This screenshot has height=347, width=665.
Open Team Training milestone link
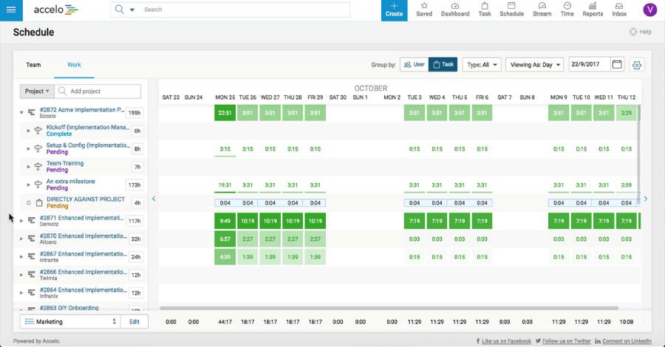(x=65, y=163)
